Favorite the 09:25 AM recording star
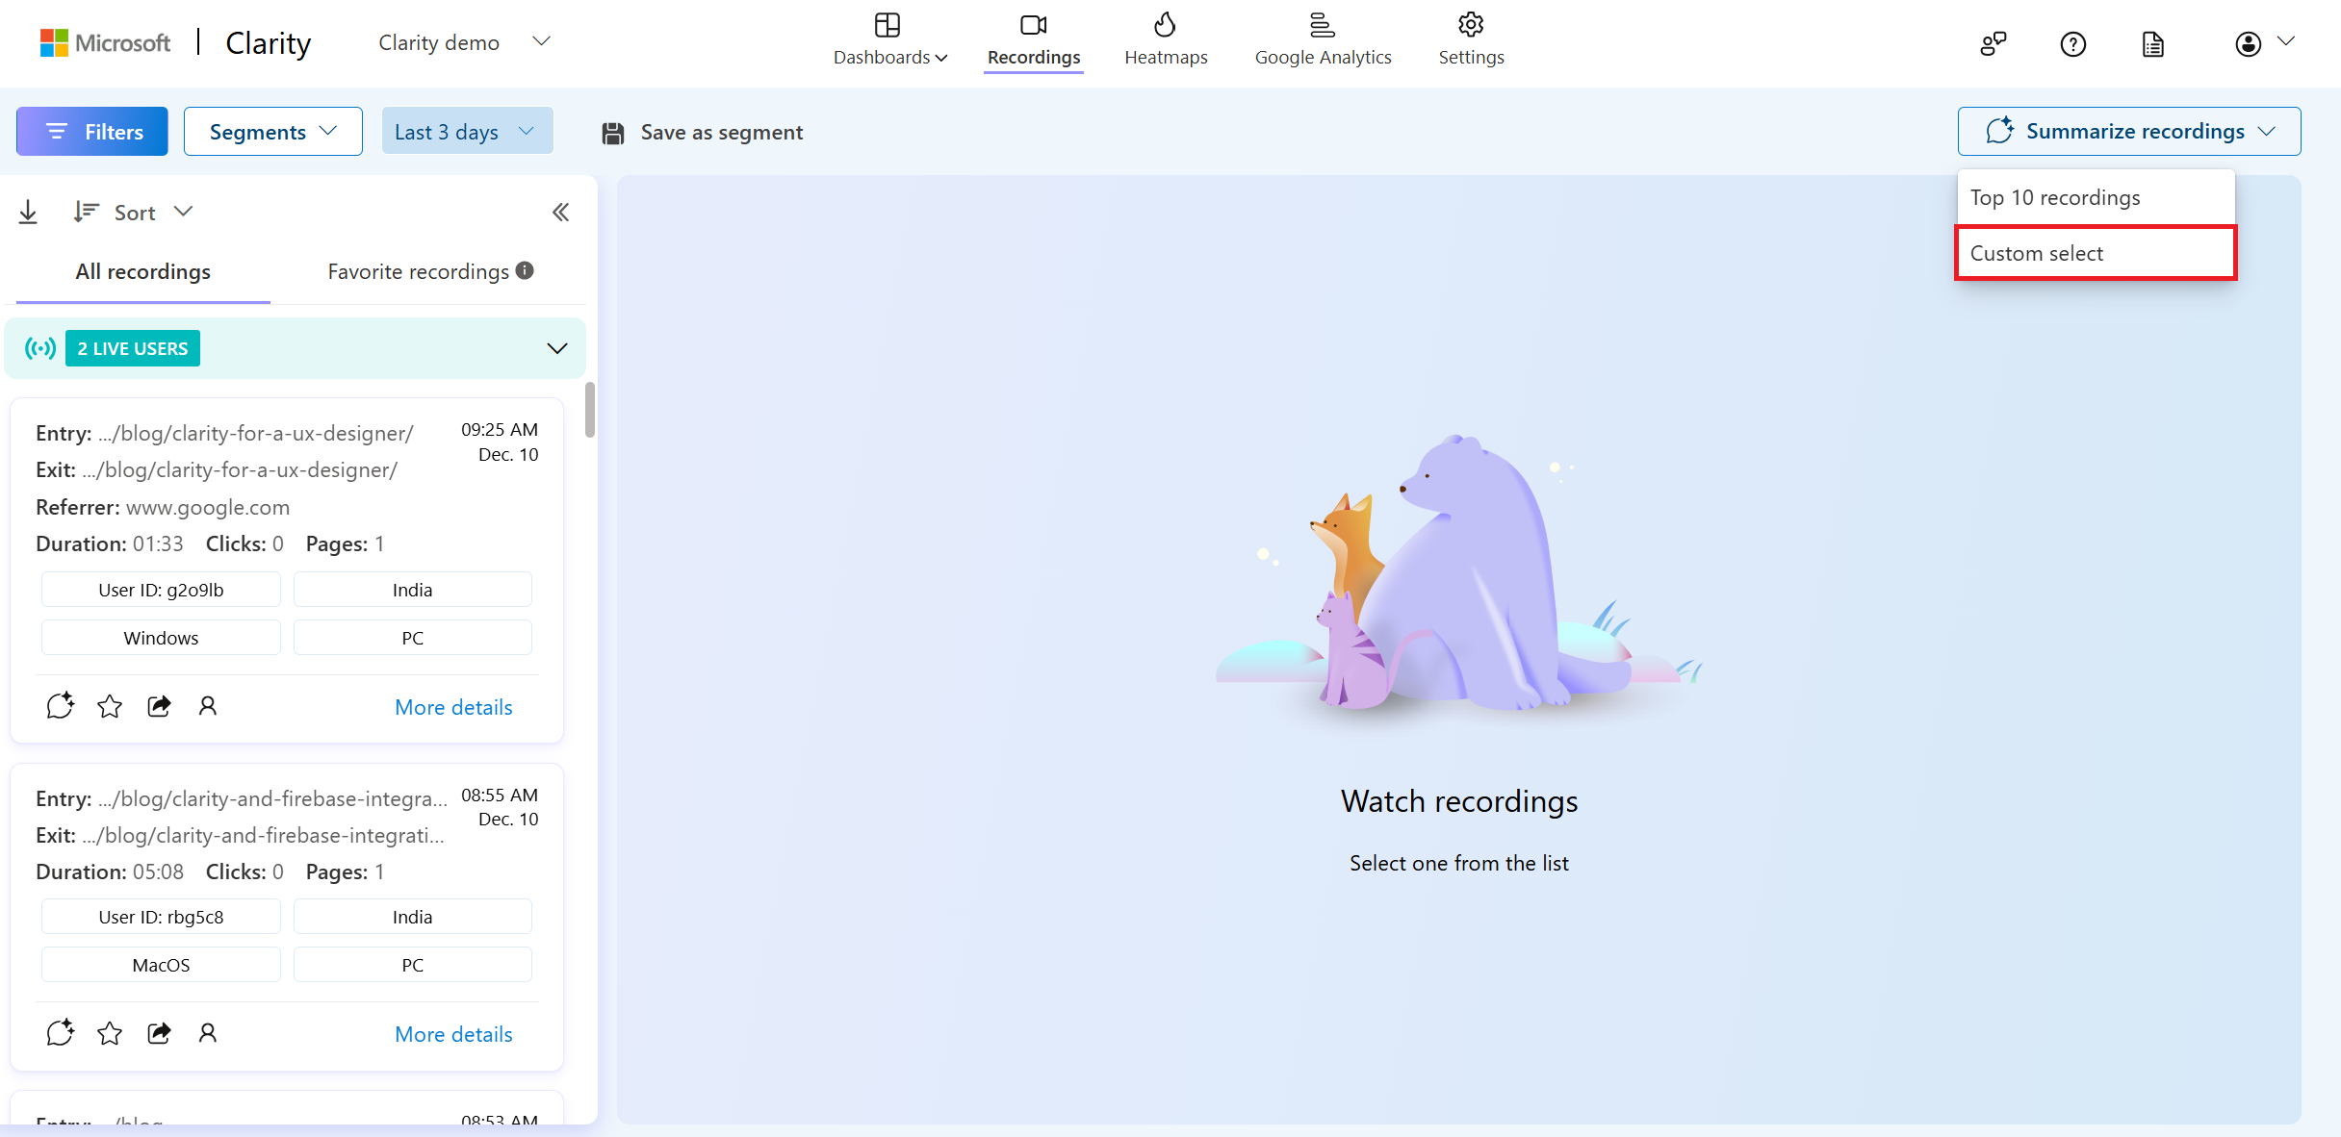This screenshot has height=1137, width=2341. pyautogui.click(x=110, y=706)
